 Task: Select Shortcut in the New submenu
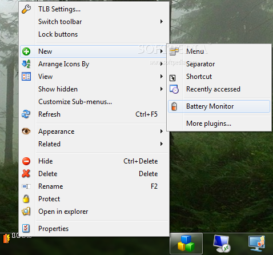pos(219,77)
